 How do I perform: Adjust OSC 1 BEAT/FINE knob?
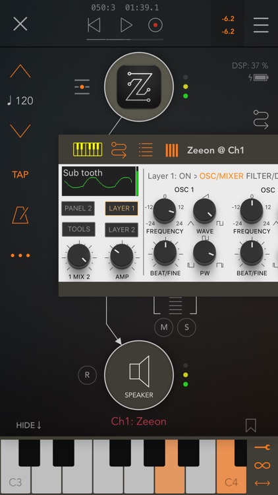point(165,253)
